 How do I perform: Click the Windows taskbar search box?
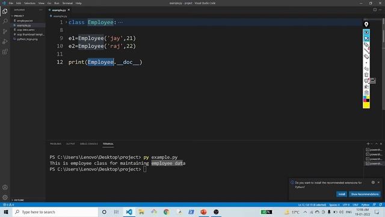[x=55, y=212]
